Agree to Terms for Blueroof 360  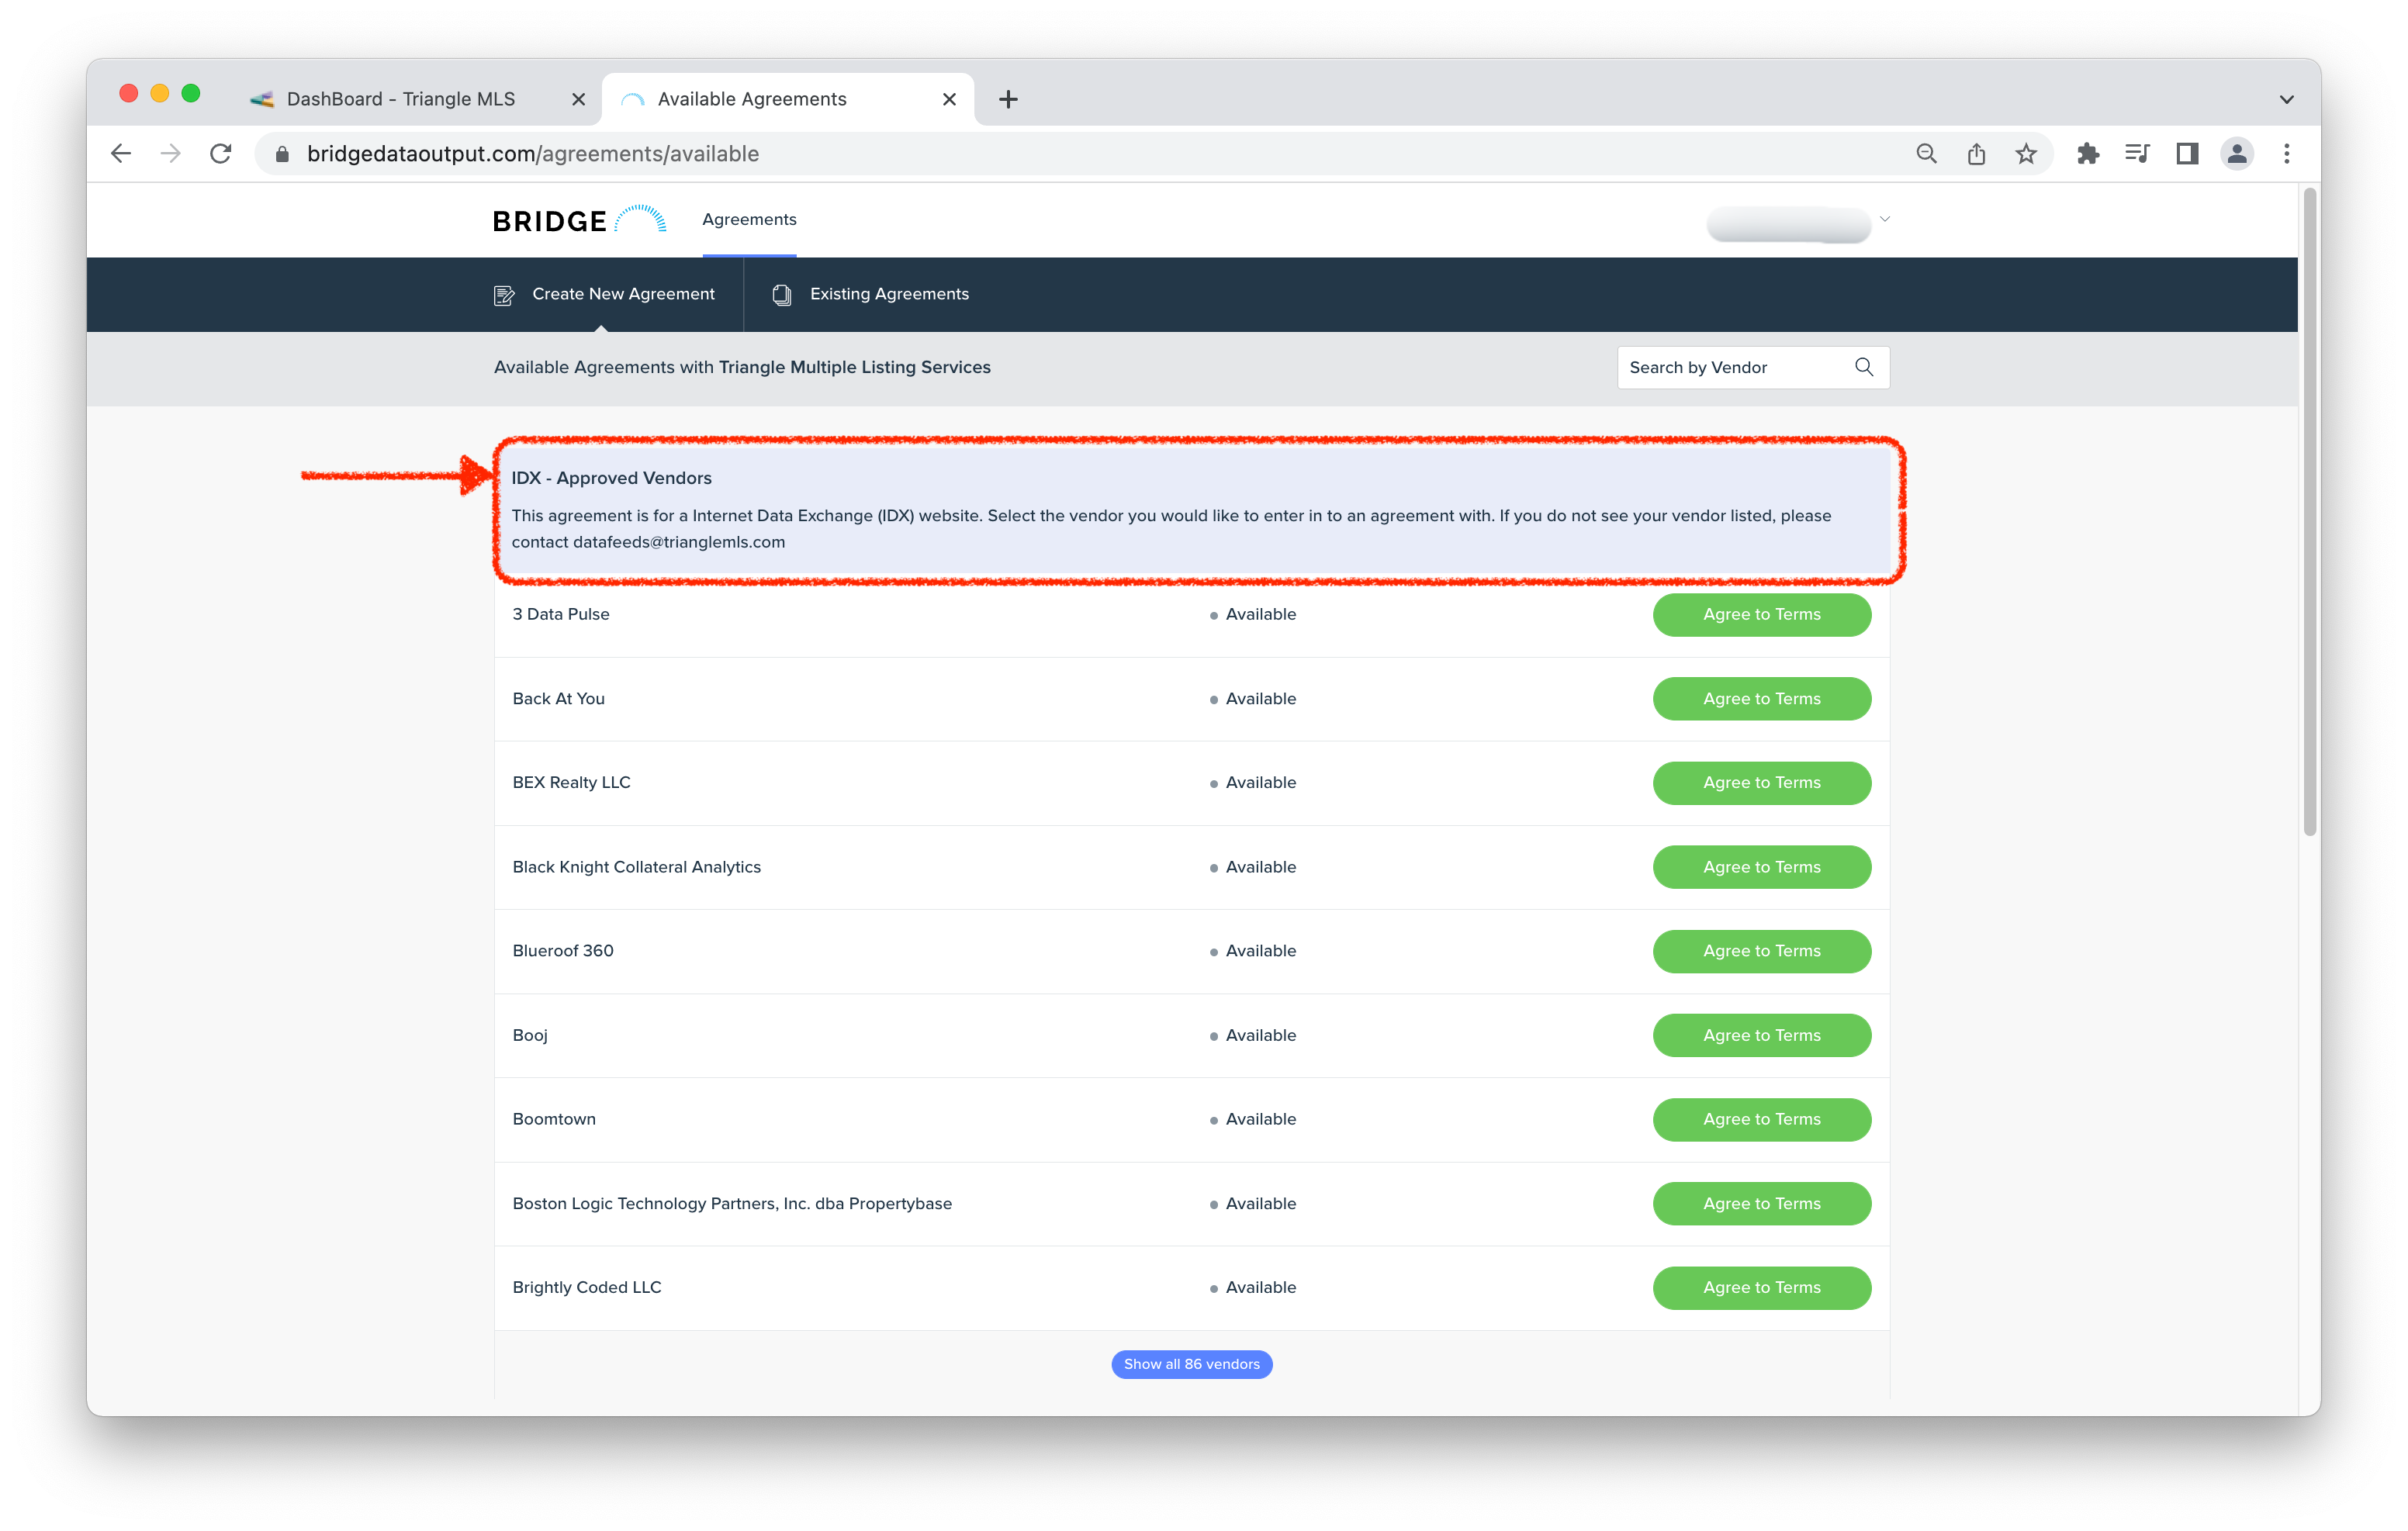pos(1761,951)
